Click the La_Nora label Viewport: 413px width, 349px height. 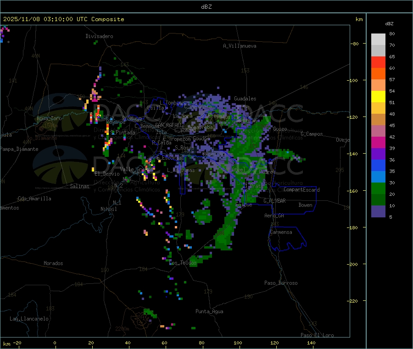tap(183, 116)
